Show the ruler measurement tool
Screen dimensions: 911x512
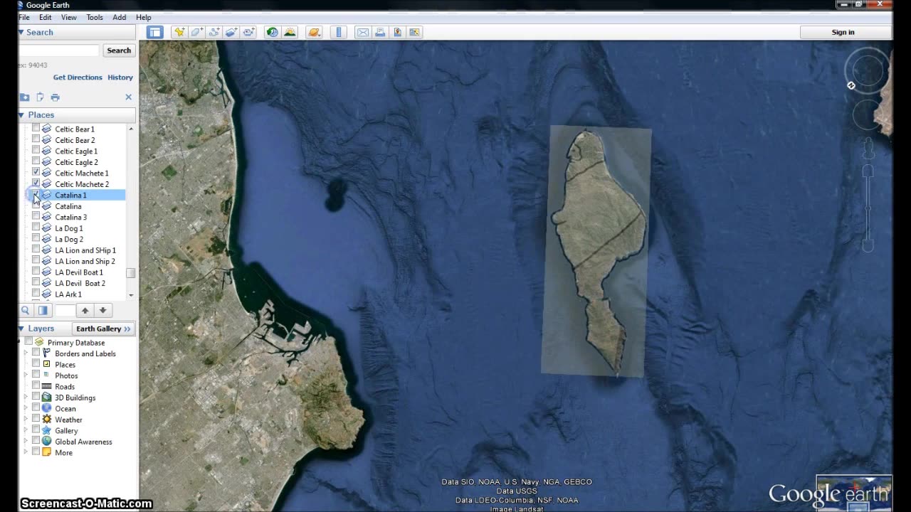[x=339, y=32]
